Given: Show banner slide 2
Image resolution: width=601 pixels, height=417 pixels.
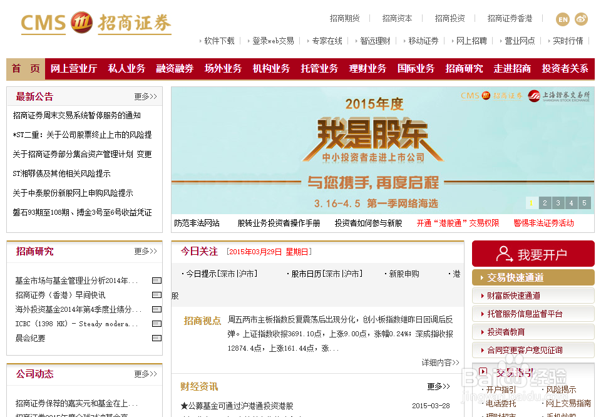Looking at the screenshot, I should point(545,203).
